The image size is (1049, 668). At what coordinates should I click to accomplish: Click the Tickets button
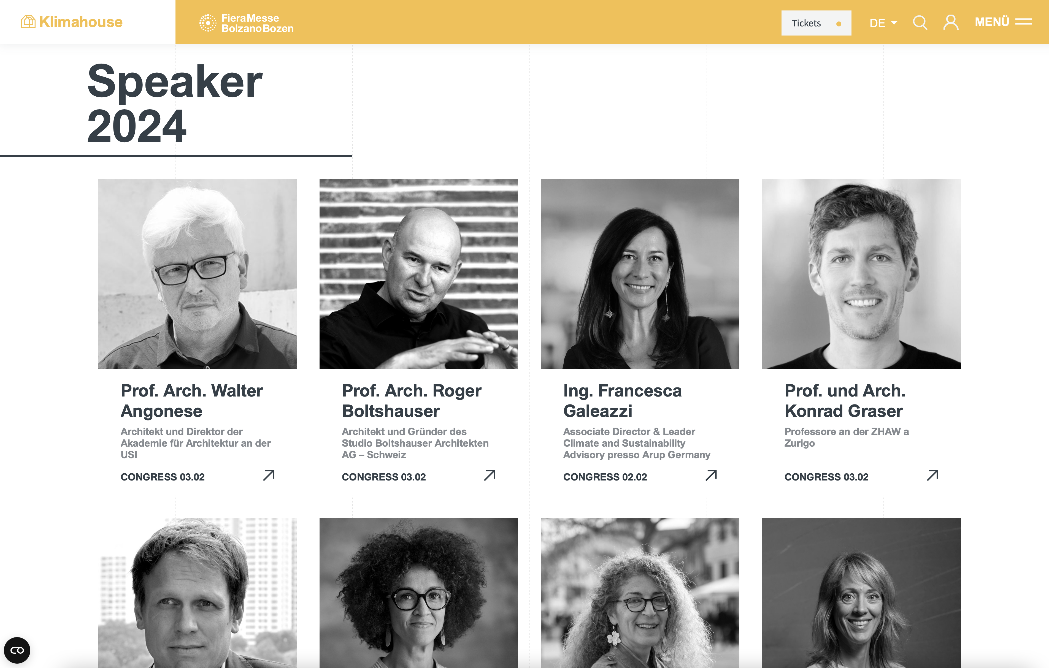tap(816, 23)
